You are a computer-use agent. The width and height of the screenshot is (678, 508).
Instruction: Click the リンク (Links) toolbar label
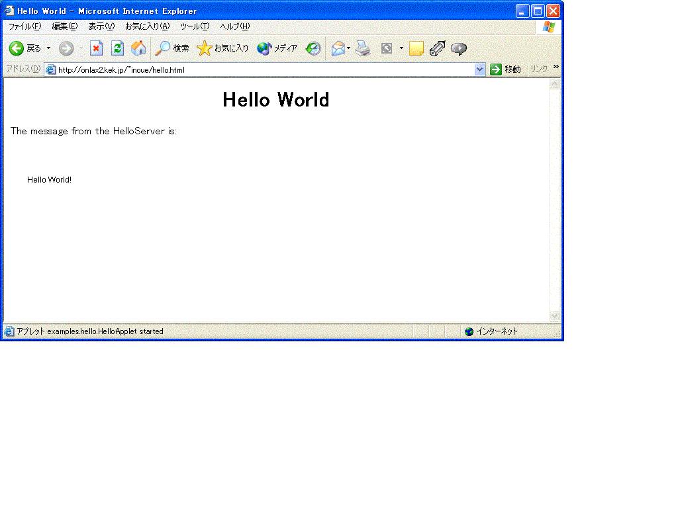point(539,69)
